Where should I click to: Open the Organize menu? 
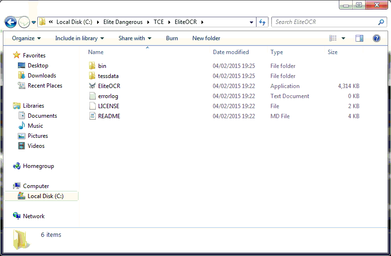click(x=26, y=38)
